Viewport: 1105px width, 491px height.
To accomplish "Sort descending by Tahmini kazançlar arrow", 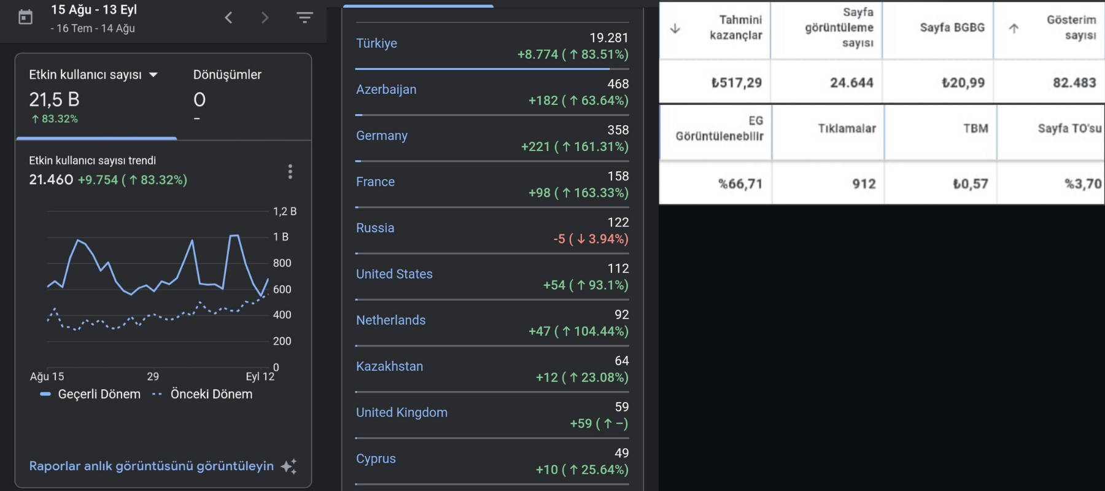I will click(x=675, y=28).
